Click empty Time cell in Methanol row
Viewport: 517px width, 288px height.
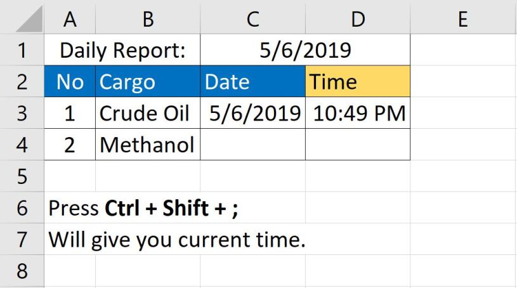(358, 145)
